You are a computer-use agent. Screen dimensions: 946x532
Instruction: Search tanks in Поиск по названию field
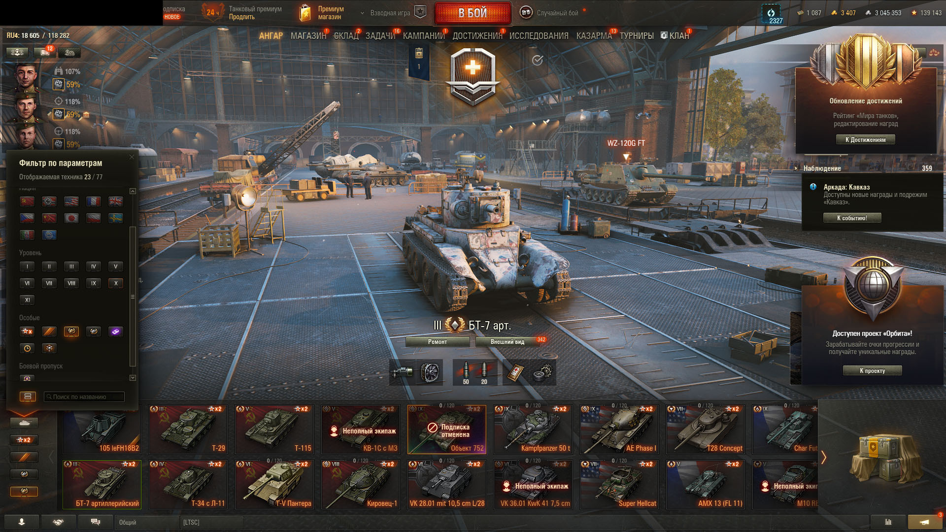tap(84, 397)
